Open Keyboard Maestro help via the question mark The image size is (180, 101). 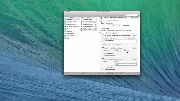pos(138,74)
